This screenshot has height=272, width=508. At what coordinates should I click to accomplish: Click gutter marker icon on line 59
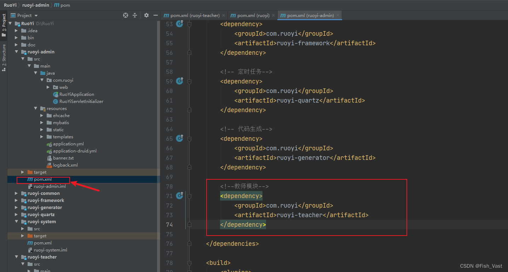(180, 81)
